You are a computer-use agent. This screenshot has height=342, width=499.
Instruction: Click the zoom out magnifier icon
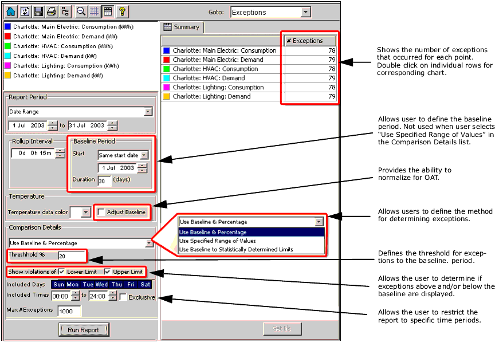(81, 11)
